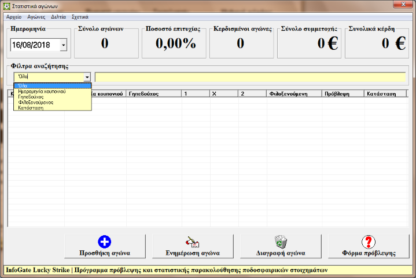The height and width of the screenshot is (278, 416).
Task: Open the Δελτία menu
Action: (x=58, y=17)
